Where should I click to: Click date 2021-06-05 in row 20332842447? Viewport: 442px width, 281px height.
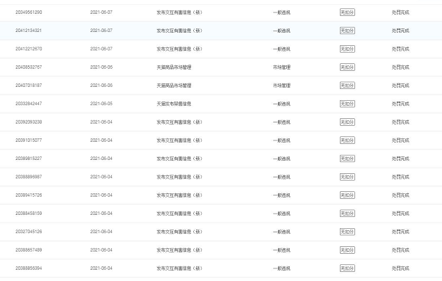[x=101, y=104]
